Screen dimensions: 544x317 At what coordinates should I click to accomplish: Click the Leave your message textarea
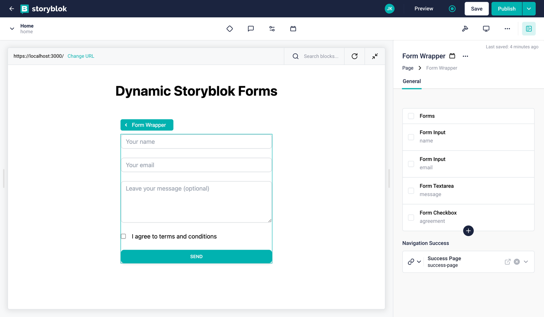[197, 202]
